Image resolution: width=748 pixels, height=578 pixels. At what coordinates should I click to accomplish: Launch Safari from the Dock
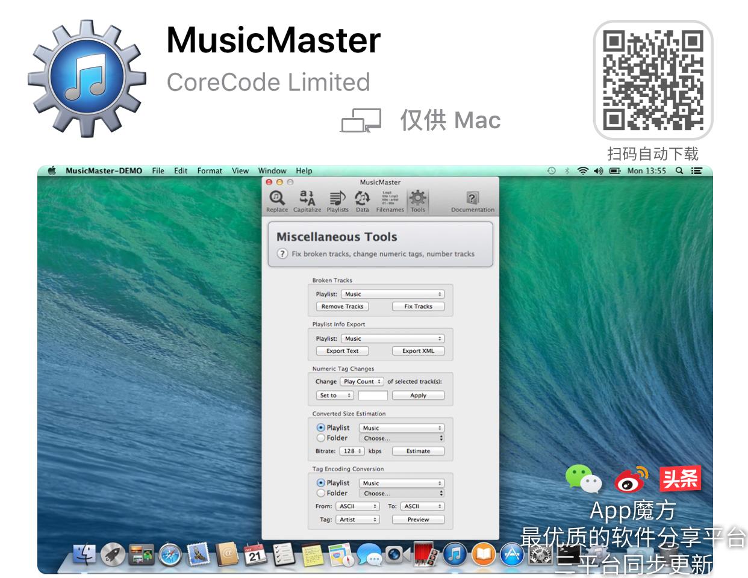tap(170, 555)
